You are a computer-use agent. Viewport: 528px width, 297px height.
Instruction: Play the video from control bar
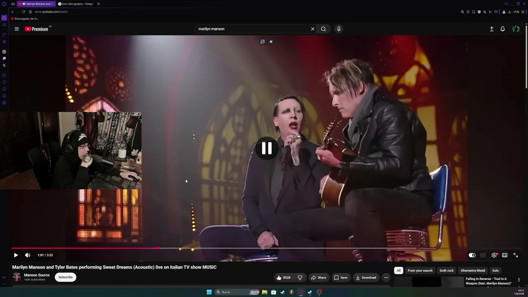(x=16, y=255)
